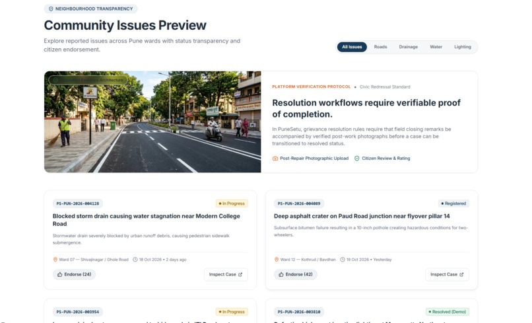532x323 pixels.
Task: Click Ward 12 — Kothrud / Bavdhan text
Action: (308, 260)
